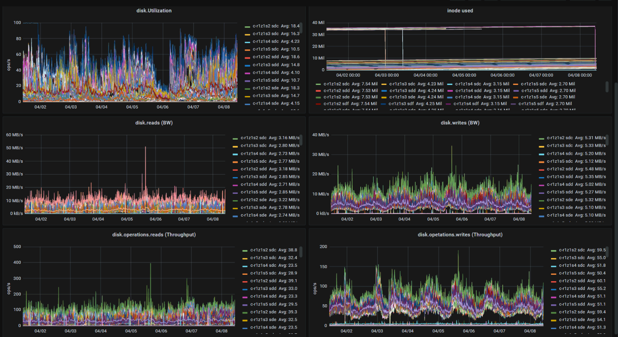
Task: Click the disk.writes (BW) legend scrollbar
Action: pyautogui.click(x=607, y=140)
